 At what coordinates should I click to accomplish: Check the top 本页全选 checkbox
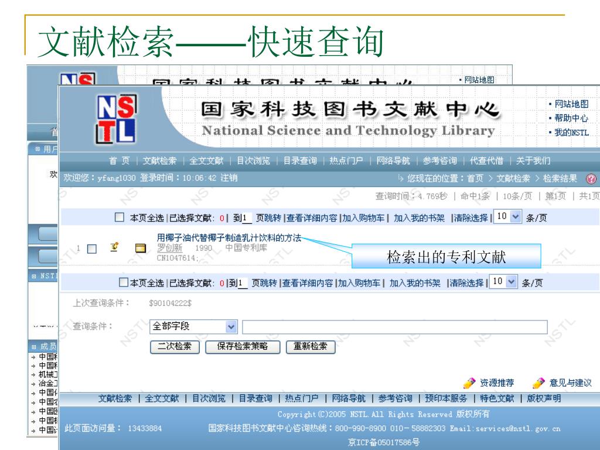point(120,217)
